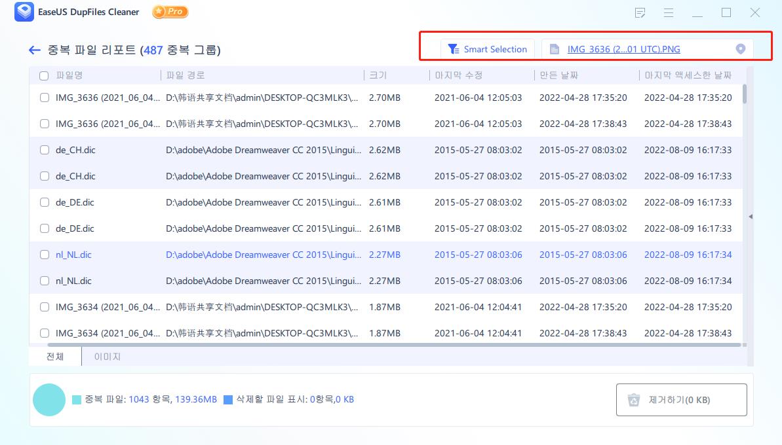Click the file document icon before IMG_3636

click(x=555, y=48)
